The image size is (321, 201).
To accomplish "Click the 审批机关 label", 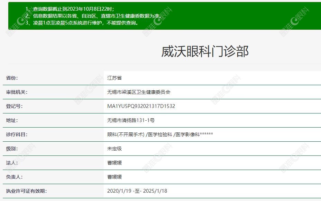I will [x=17, y=92].
